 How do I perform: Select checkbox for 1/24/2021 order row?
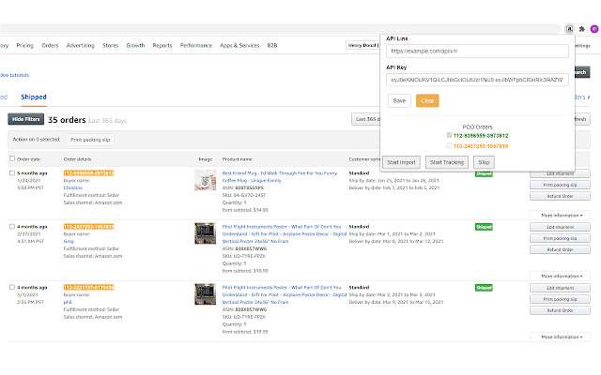point(12,172)
